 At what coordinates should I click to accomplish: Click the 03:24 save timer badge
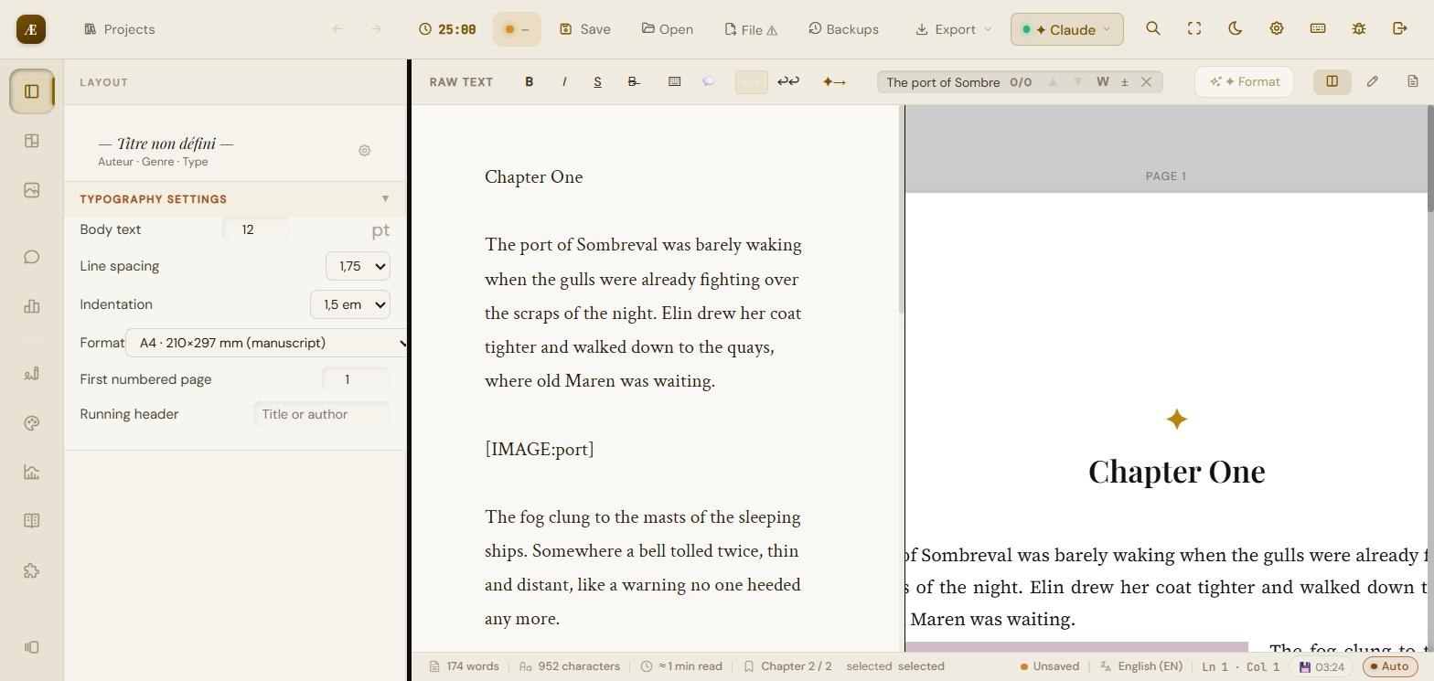(x=1322, y=666)
